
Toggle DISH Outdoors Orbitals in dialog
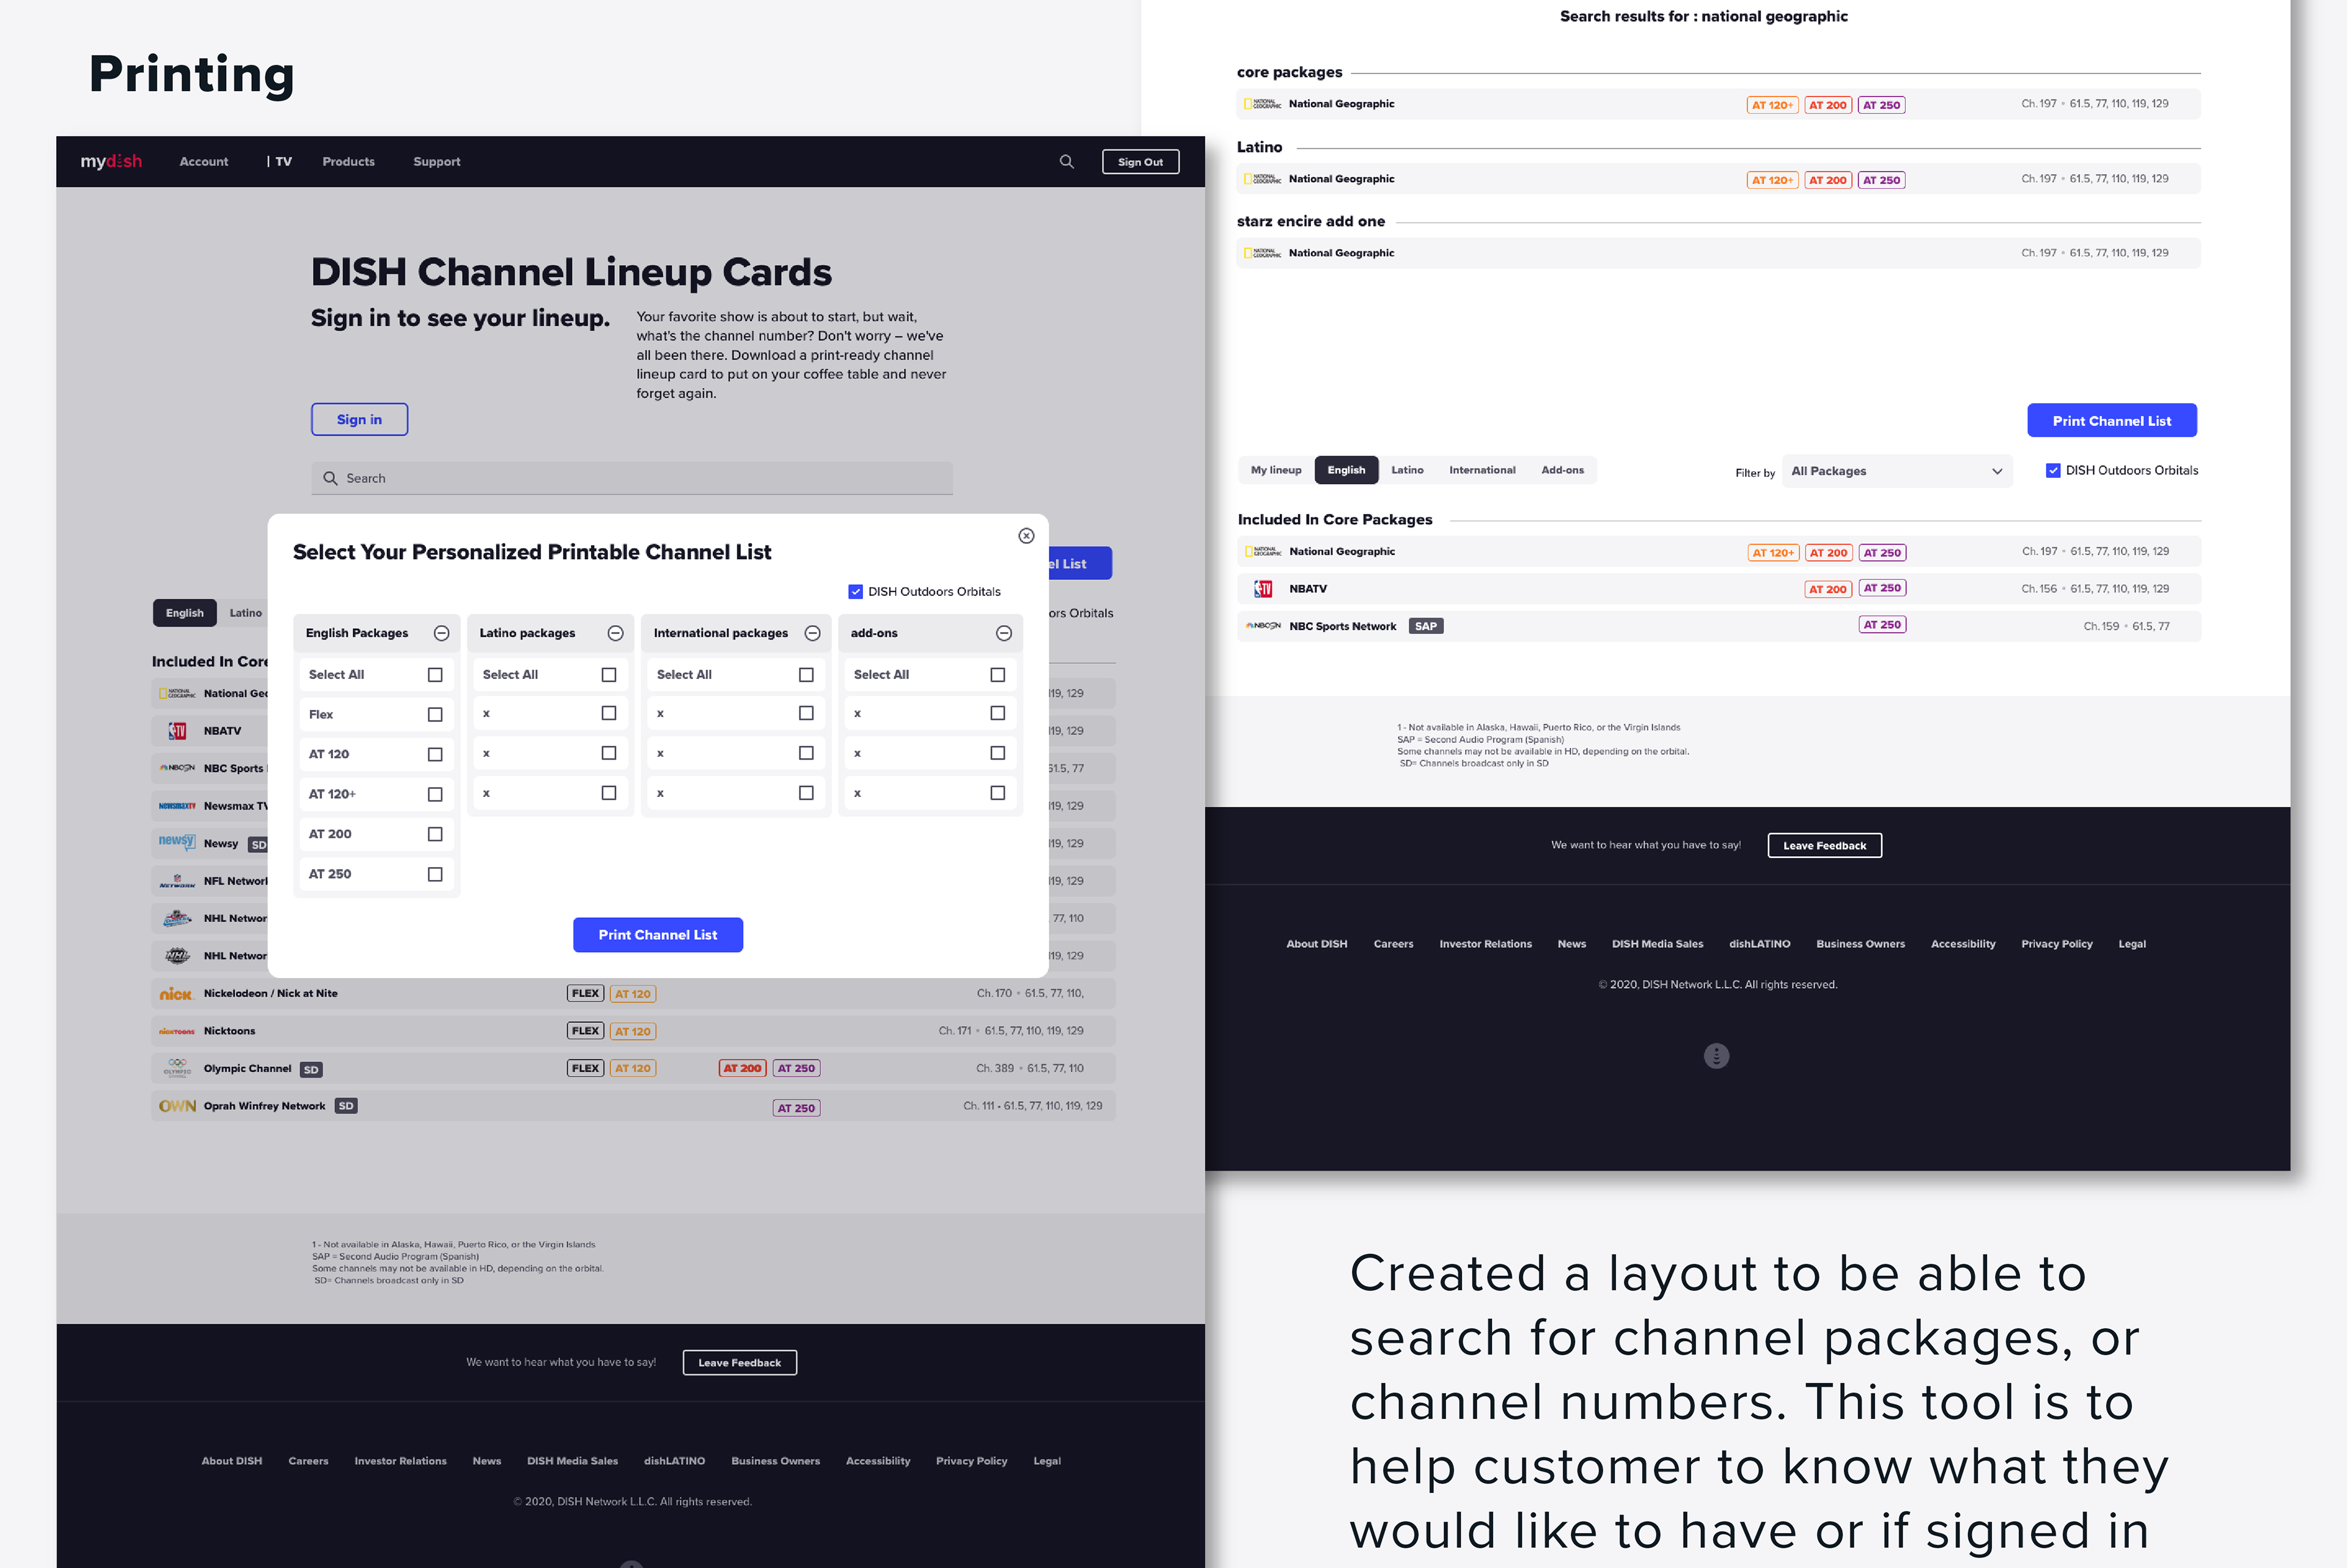[x=856, y=592]
